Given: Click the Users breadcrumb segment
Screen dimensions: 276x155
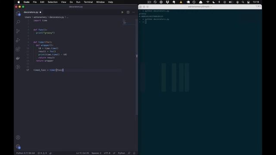Looking at the screenshot, I should pyautogui.click(x=28, y=17).
